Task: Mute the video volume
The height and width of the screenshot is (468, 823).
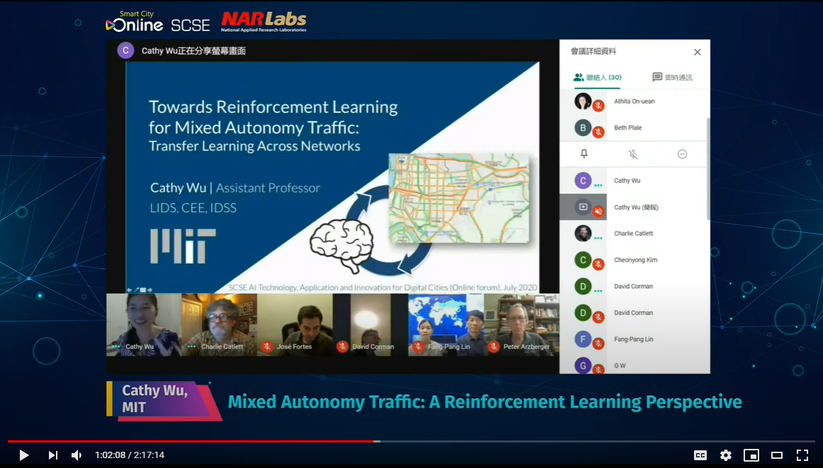Action: 77,455
